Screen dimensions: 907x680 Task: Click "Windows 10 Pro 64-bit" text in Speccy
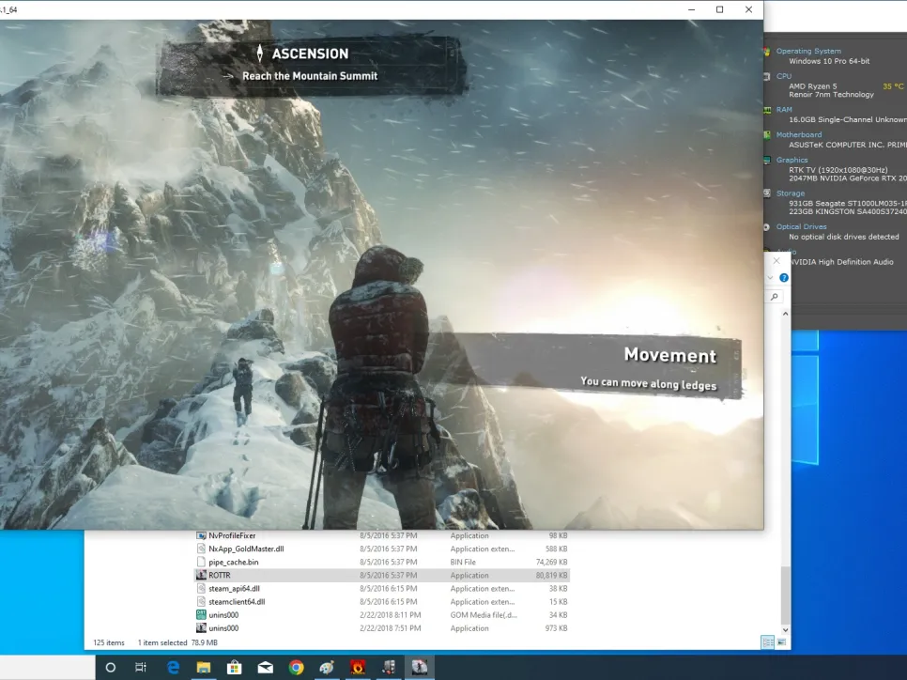coord(829,61)
